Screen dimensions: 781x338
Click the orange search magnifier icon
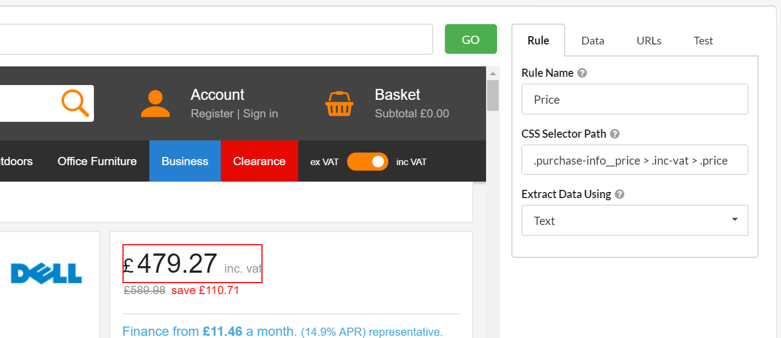[x=75, y=104]
